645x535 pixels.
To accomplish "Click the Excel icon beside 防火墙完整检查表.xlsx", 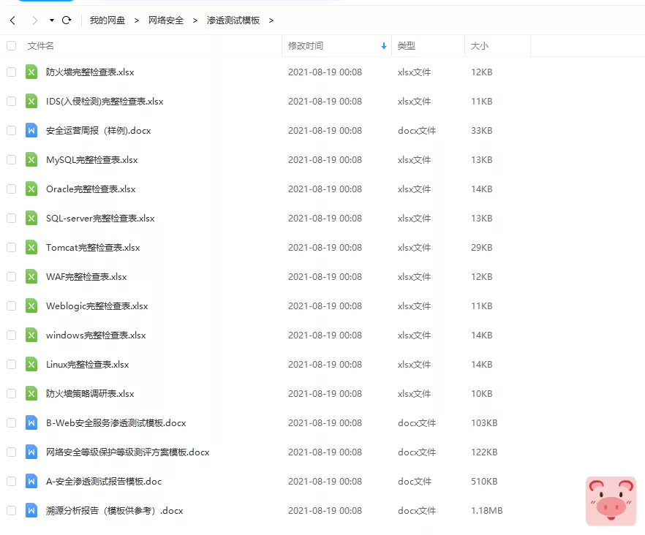I will tap(31, 72).
